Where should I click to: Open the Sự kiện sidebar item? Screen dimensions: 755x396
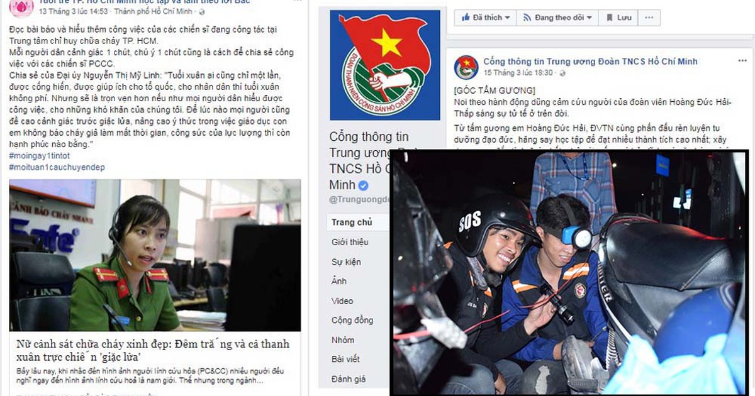pos(347,261)
